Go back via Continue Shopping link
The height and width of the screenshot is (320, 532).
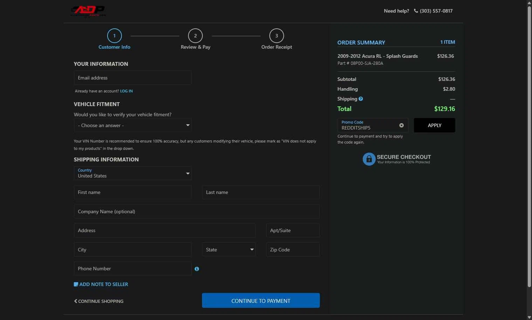(x=99, y=301)
